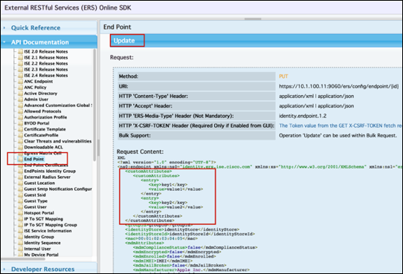This screenshot has width=403, height=274.
Task: Select the End Point tree item
Action: 34,159
